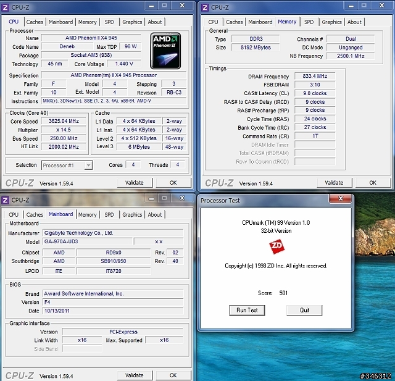Image resolution: width=395 pixels, height=381 pixels.
Task: Click OK in the Memory window
Action: pyautogui.click(x=373, y=183)
